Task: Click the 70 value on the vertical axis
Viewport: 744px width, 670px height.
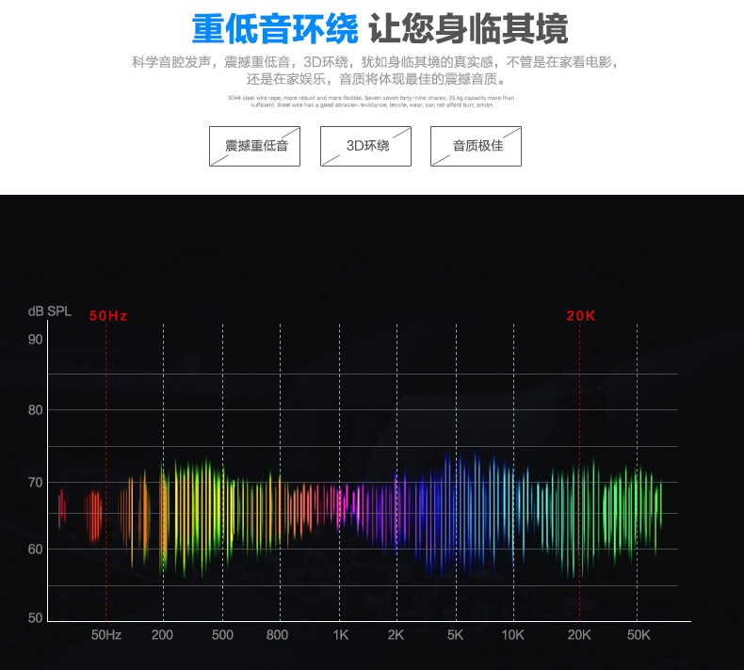Action: coord(35,482)
